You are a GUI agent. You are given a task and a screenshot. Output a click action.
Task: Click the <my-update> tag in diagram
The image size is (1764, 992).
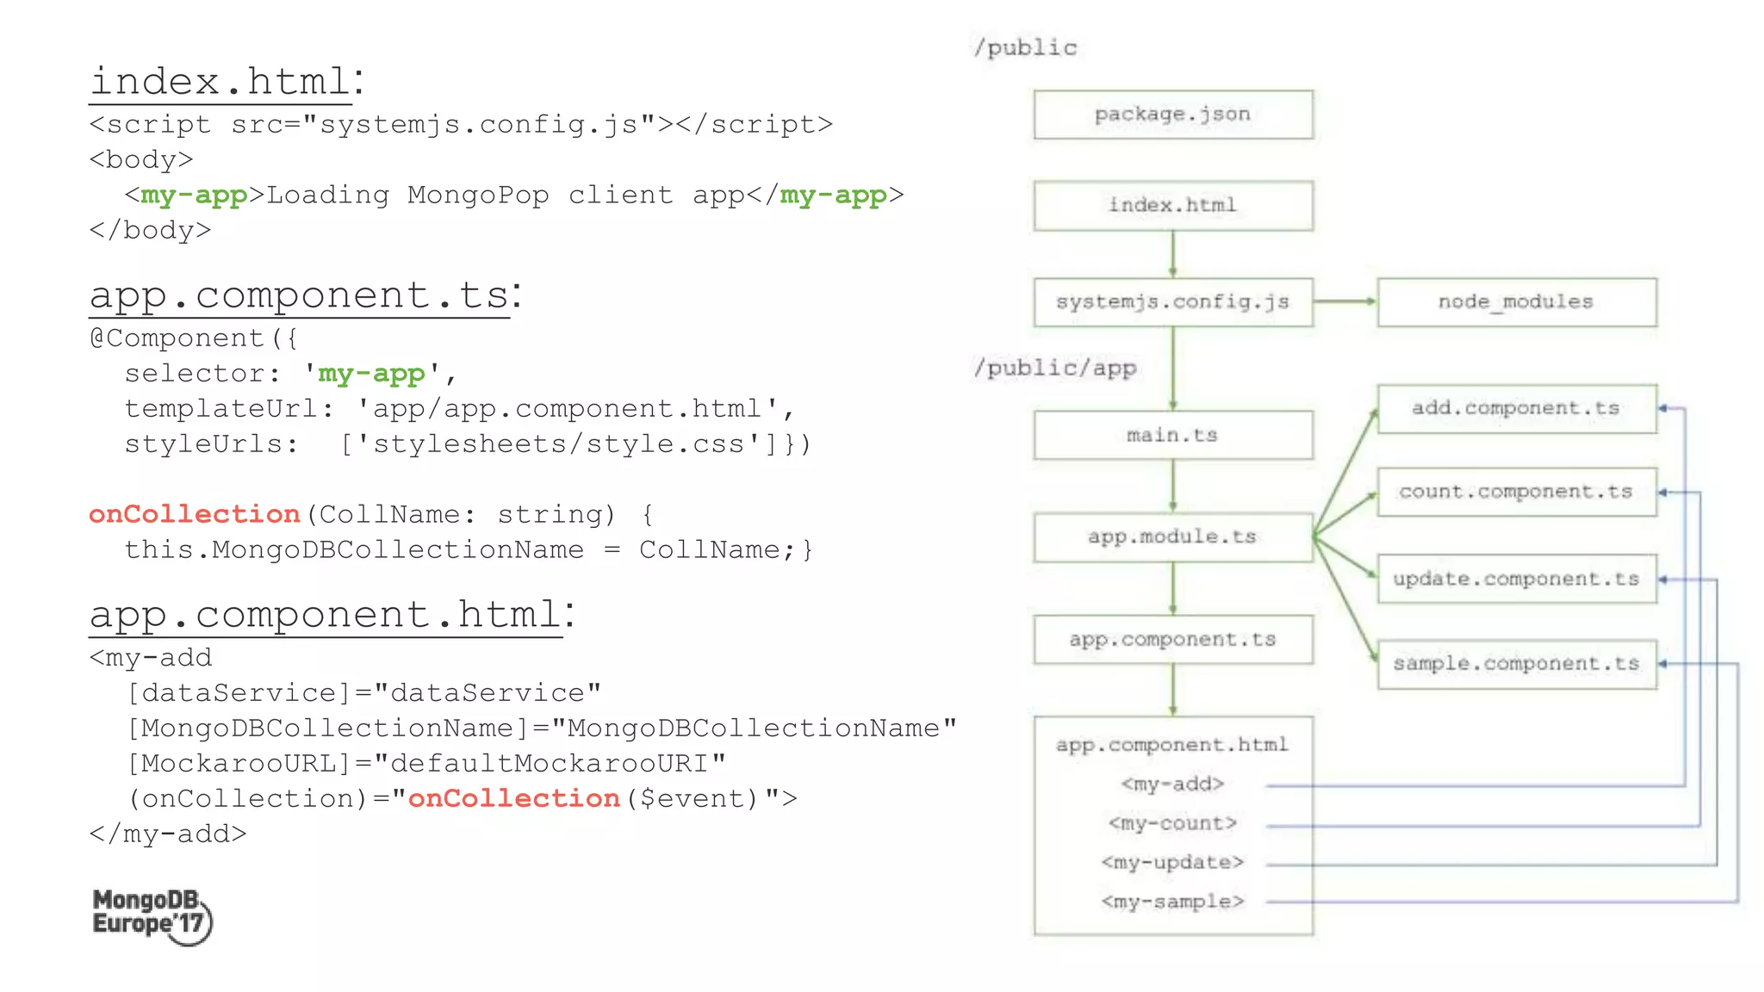click(1172, 863)
